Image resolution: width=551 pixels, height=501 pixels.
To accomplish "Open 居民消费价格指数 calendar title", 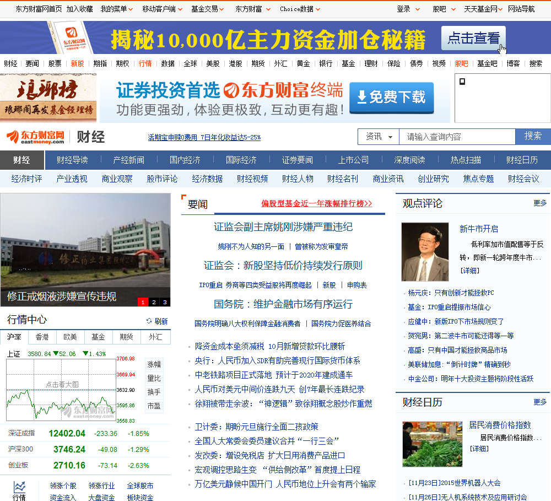I will (x=500, y=425).
